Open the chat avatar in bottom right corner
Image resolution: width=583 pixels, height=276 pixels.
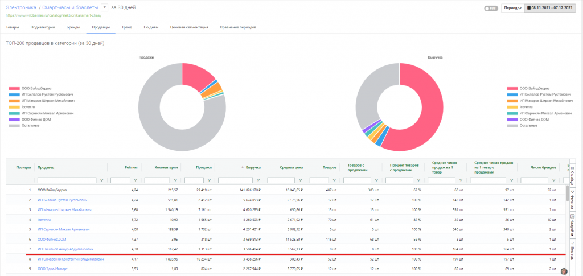[x=564, y=271]
